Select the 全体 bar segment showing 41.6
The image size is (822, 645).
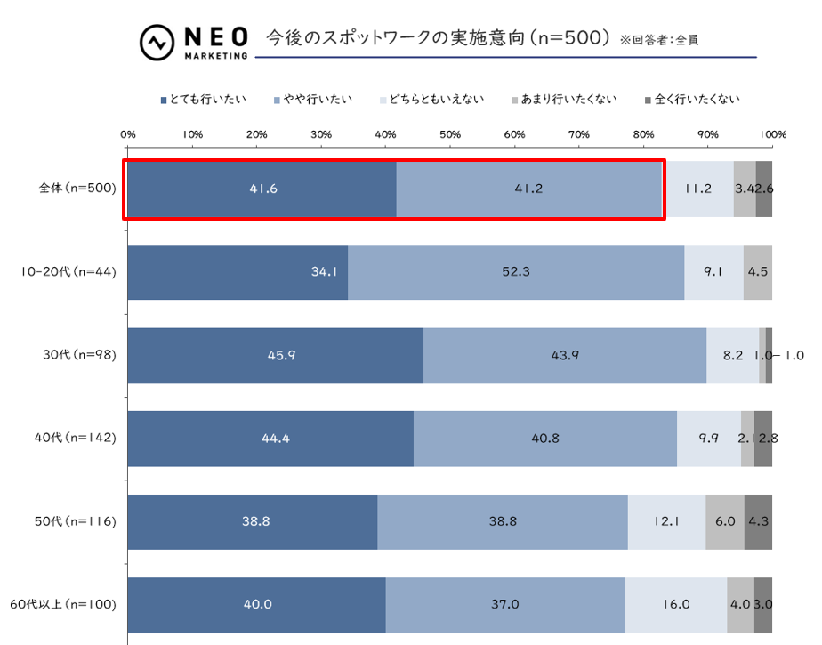click(262, 189)
